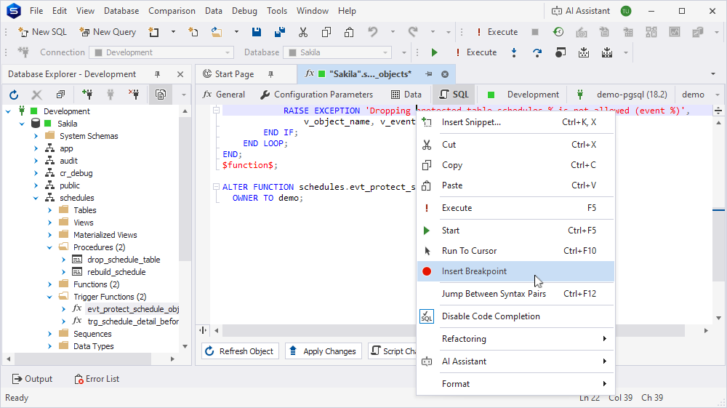
Task: Click the Refresh Object button
Action: pos(240,351)
